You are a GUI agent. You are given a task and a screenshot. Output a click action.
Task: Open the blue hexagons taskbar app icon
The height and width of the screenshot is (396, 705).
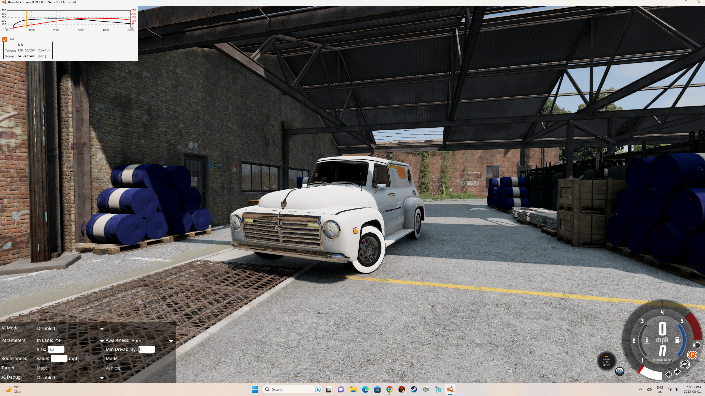(438, 389)
